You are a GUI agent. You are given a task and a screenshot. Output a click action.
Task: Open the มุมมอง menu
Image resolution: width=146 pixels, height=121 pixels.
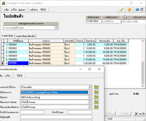coord(22,10)
